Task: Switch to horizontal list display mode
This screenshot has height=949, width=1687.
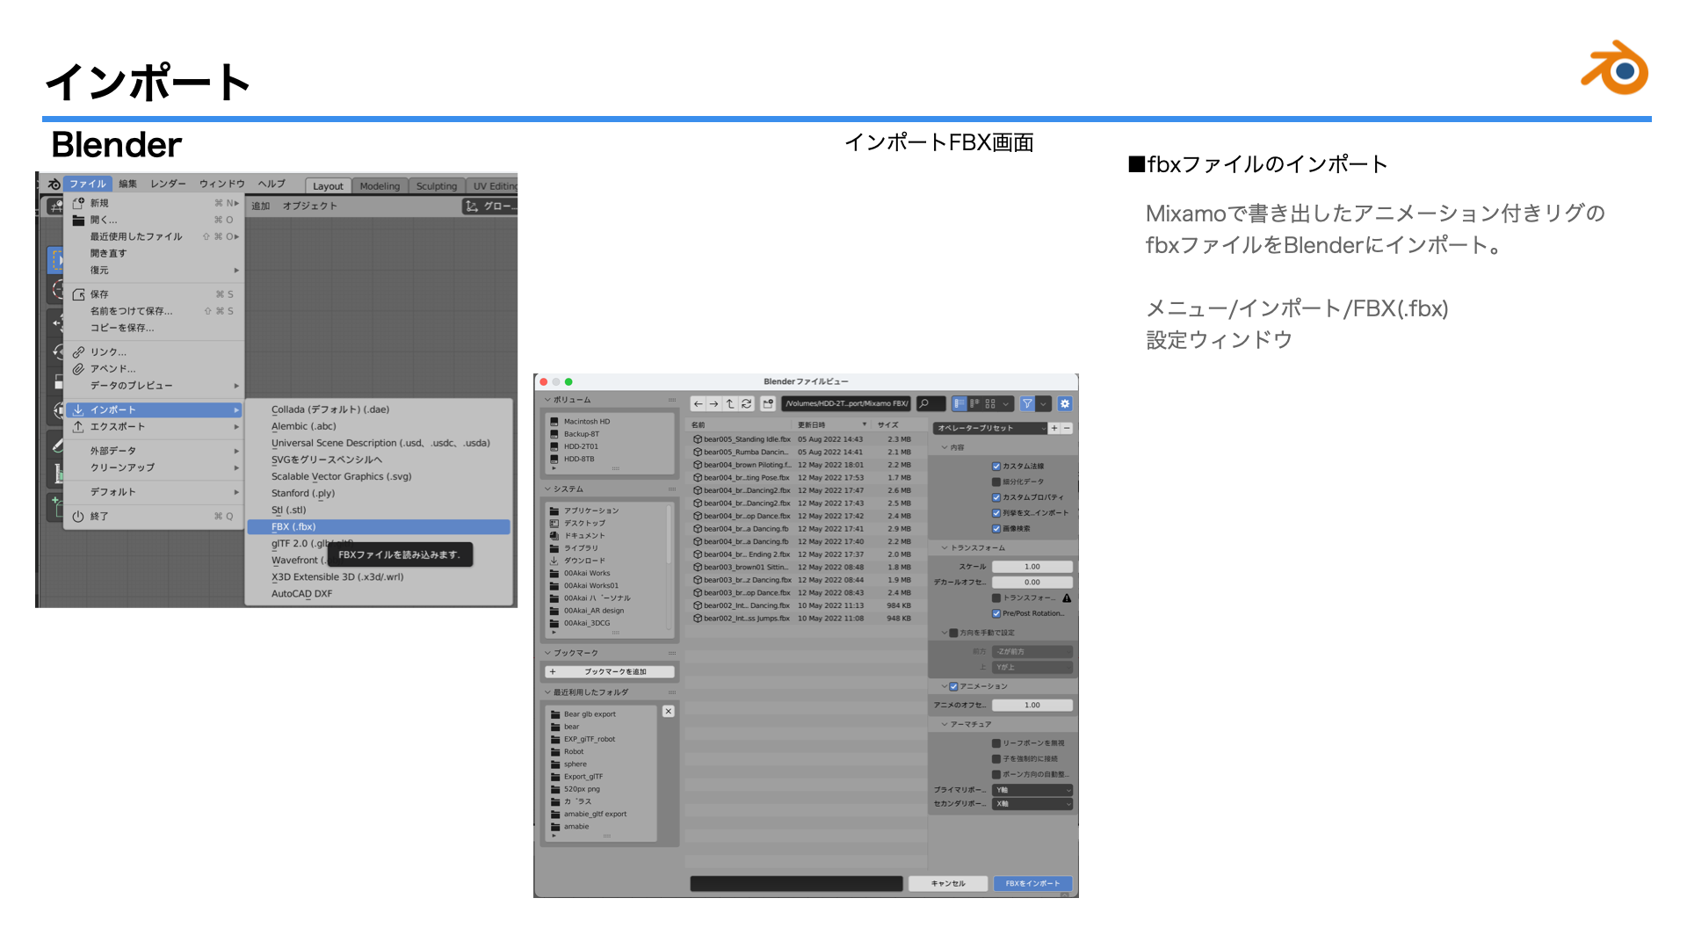Action: coord(974,404)
